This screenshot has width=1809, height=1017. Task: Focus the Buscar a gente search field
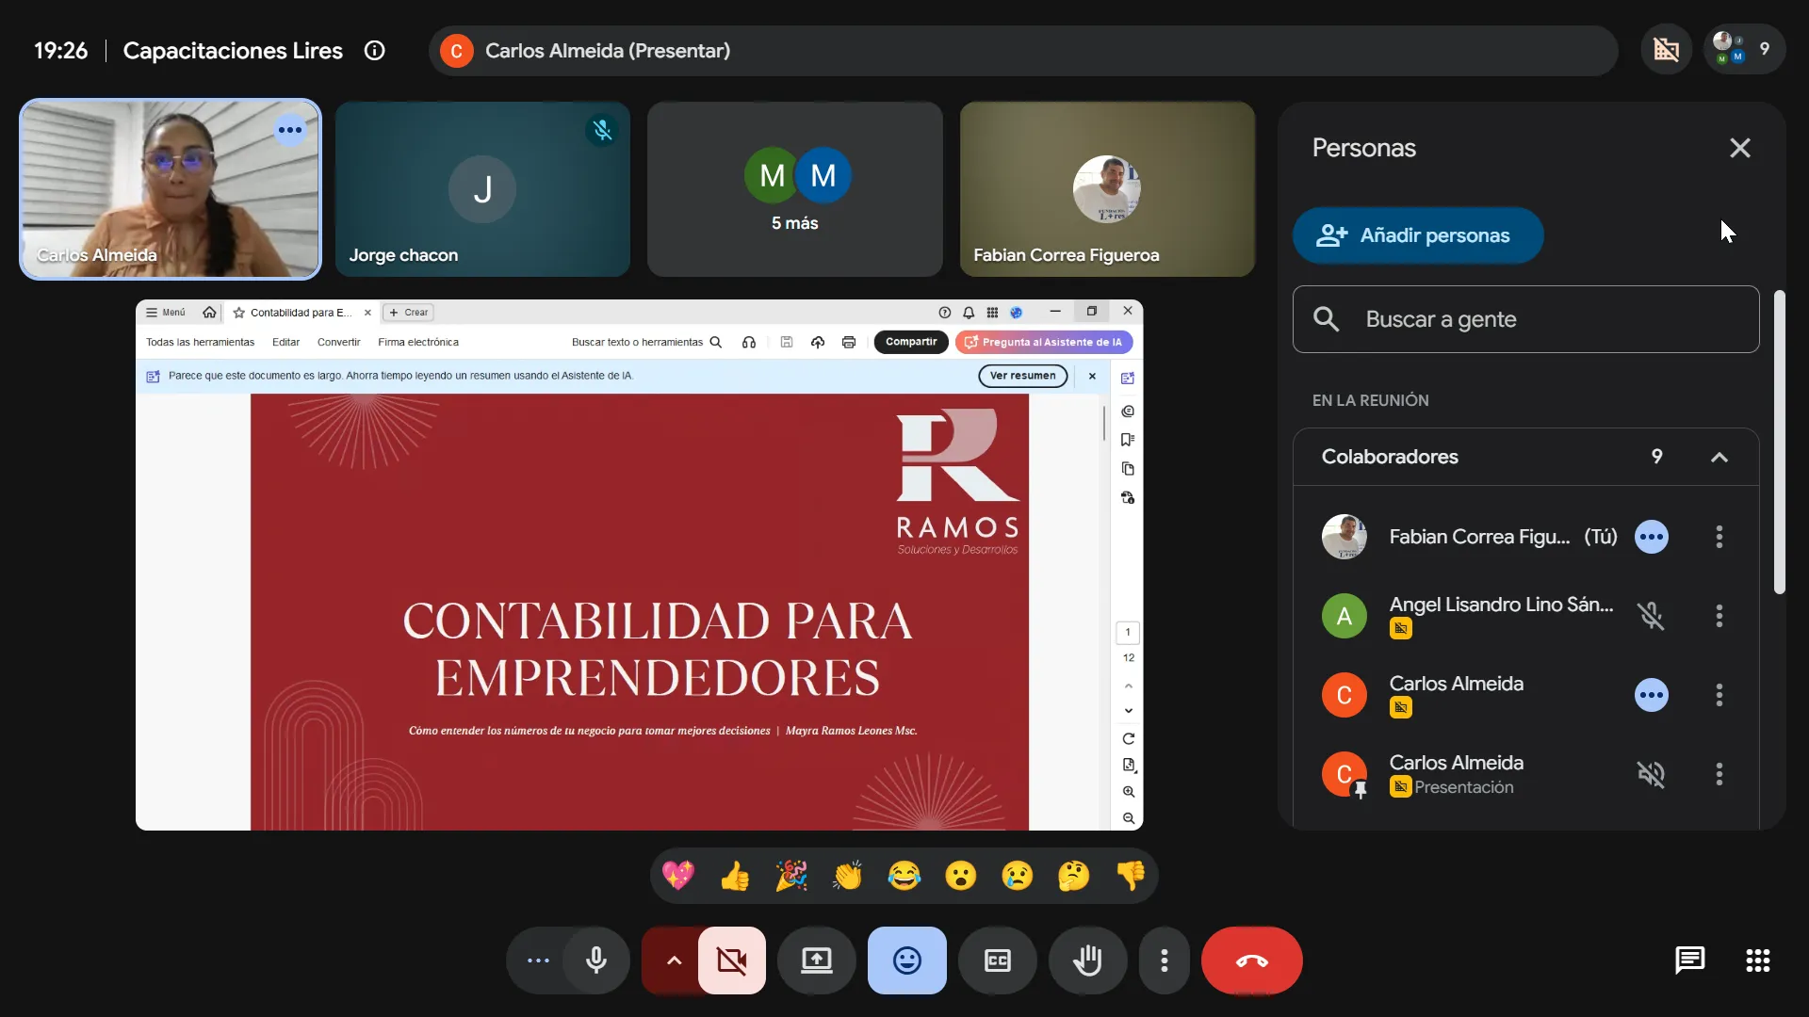point(1525,319)
